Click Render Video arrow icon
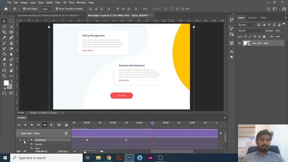The width and height of the screenshot is (288, 162). tap(25, 151)
